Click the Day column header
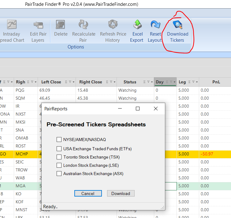231x218 pixels. pos(160,82)
